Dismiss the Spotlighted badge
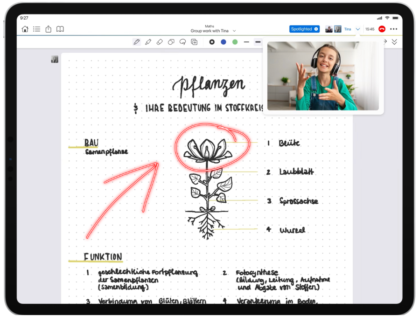This screenshot has width=419, height=316. click(316, 29)
